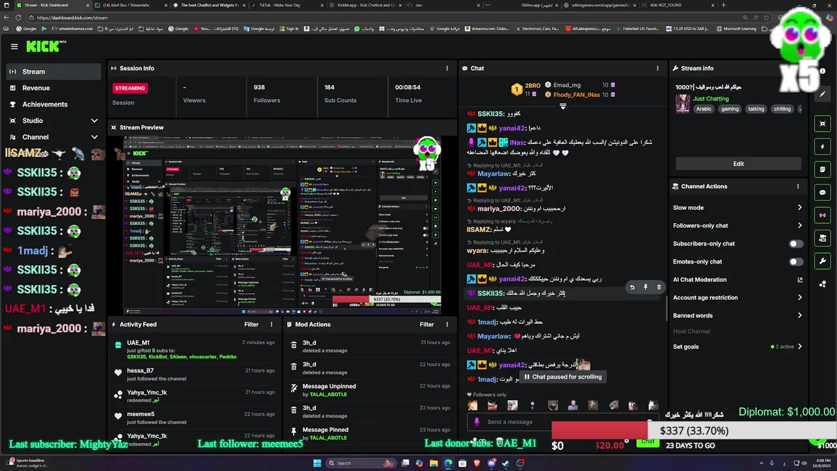This screenshot has width=837, height=471.
Task: Open Channel Actions three-dot options
Action: tap(798, 186)
